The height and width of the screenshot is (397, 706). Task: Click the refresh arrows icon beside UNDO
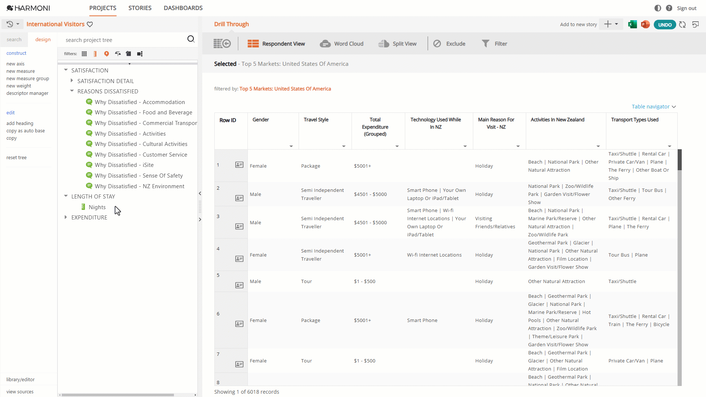(682, 25)
